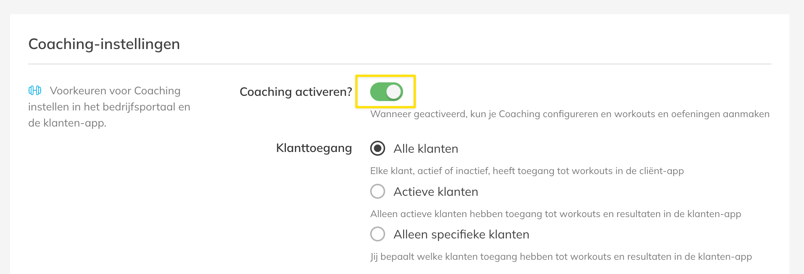Click the 'Voorkeuren voor Coaching' intro text
Screen dimensions: 804x274
115,91
